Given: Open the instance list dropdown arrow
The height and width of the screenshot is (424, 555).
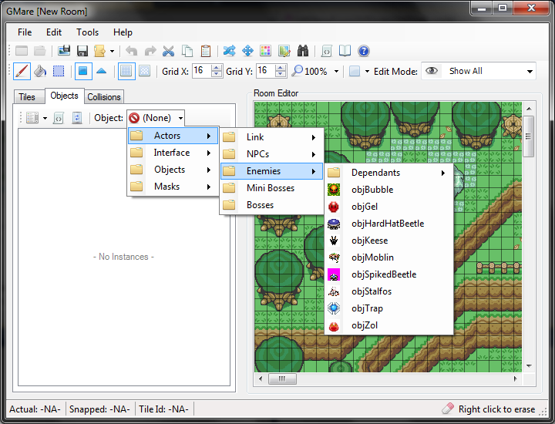Looking at the screenshot, I should (45, 118).
